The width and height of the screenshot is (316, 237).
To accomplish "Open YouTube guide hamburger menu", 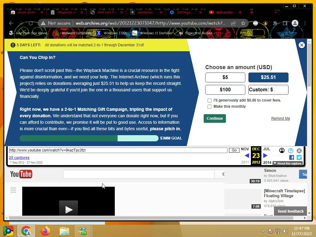I will pyautogui.click(x=13, y=190).
